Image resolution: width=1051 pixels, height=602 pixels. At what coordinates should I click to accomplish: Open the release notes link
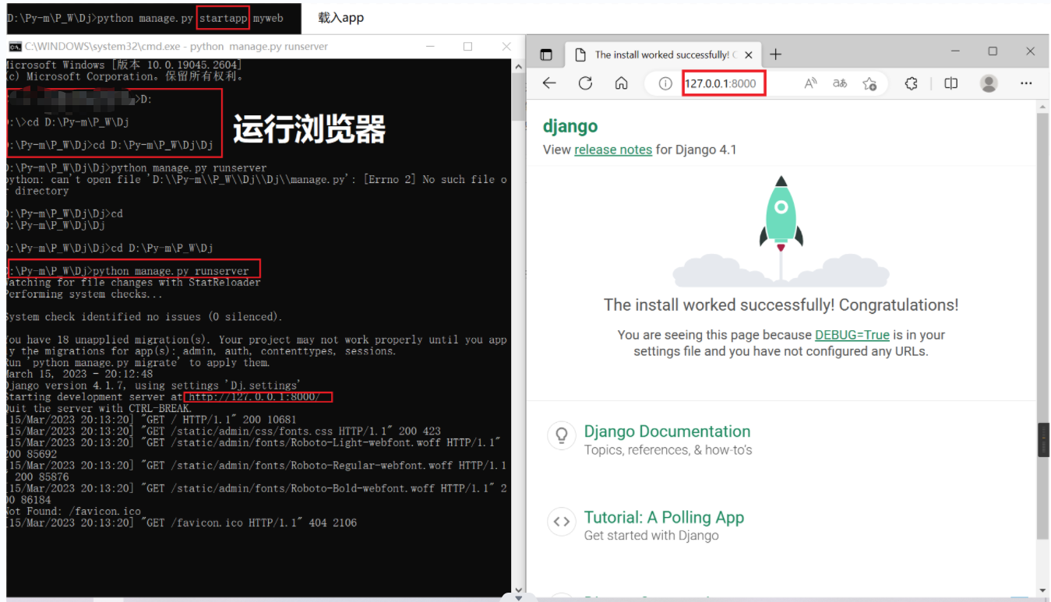[613, 149]
